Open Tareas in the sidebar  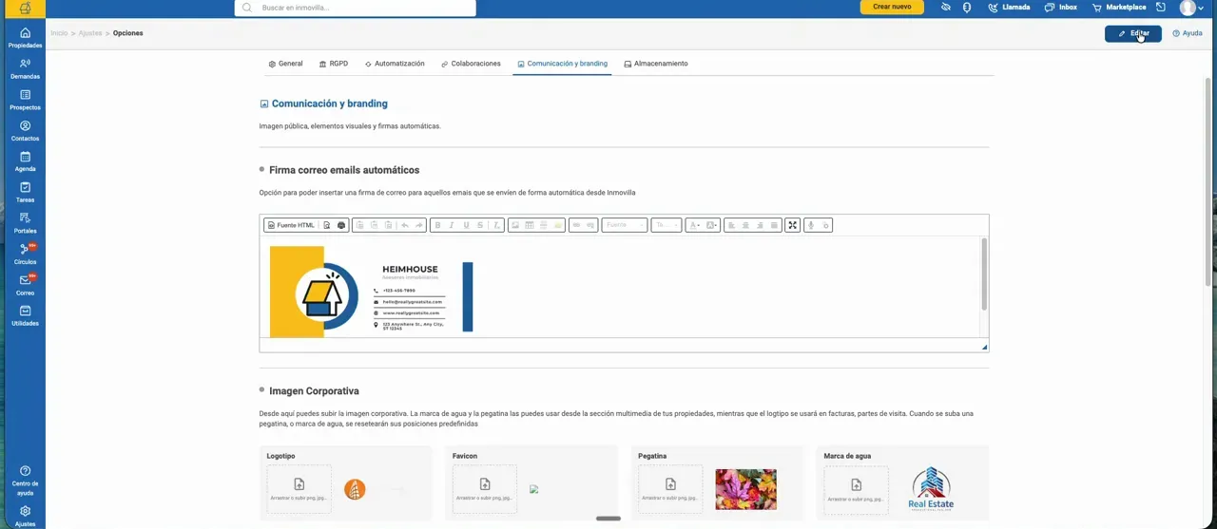pyautogui.click(x=25, y=193)
